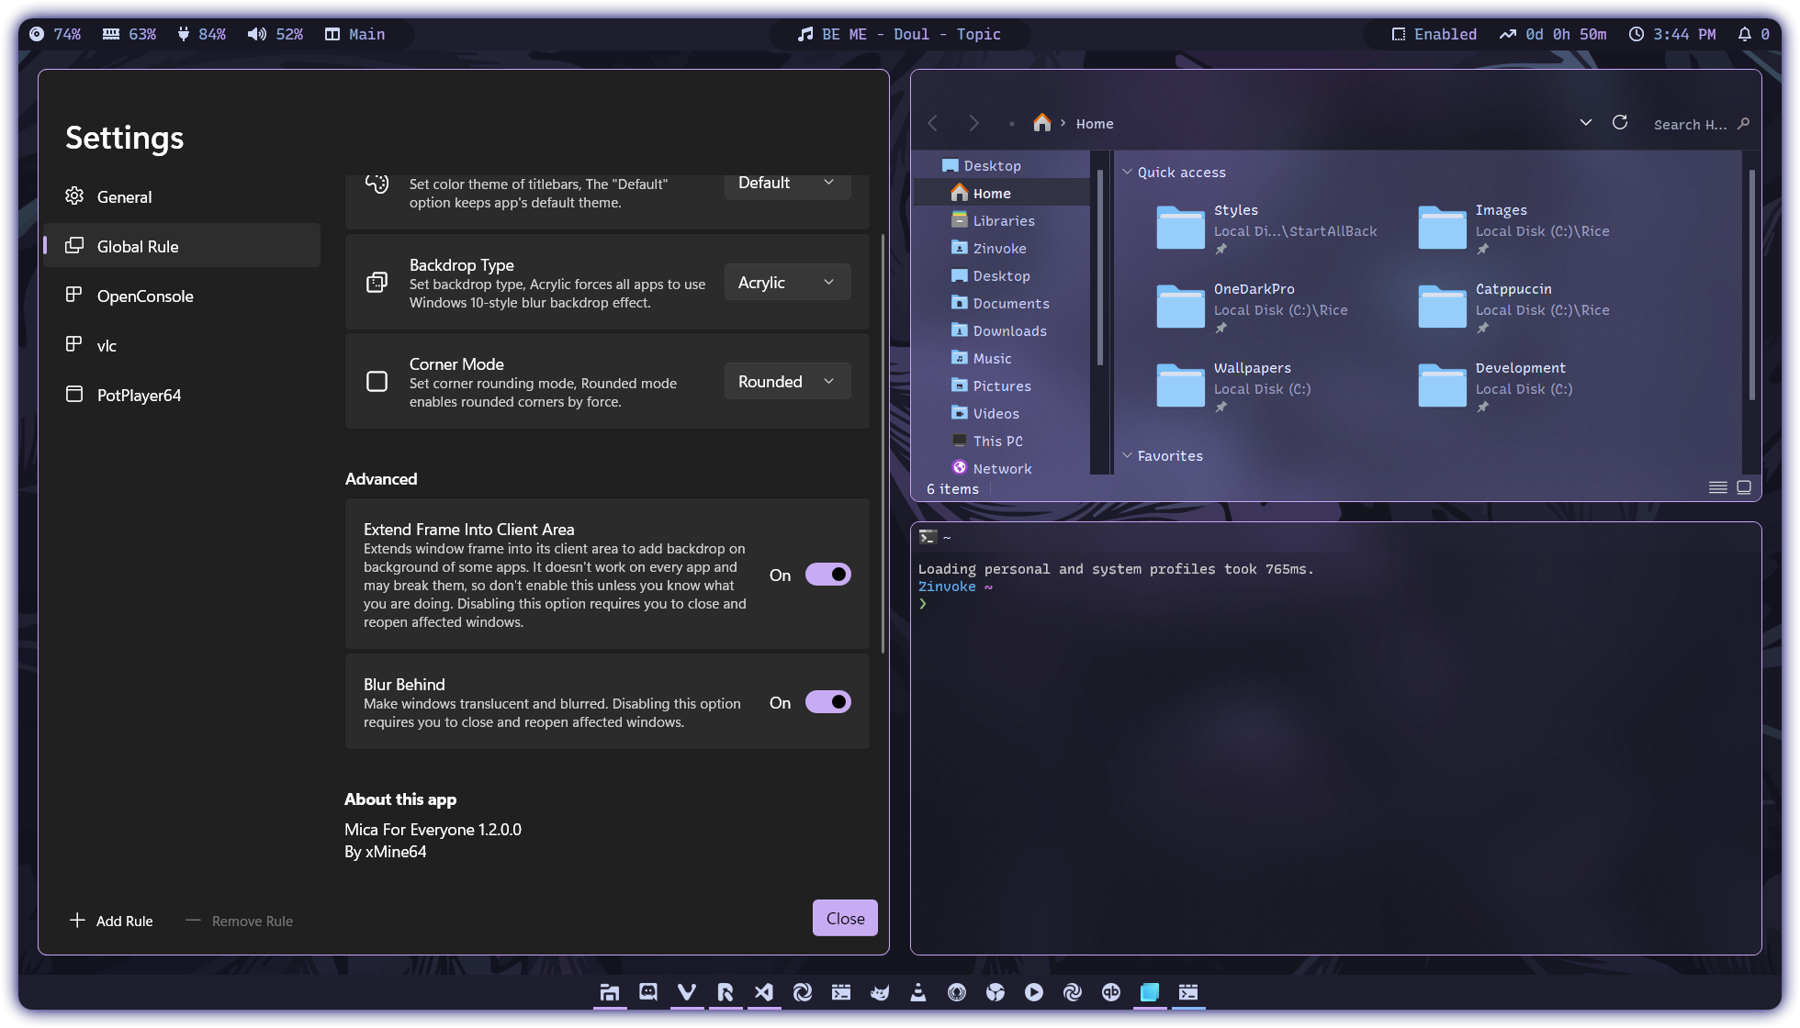Viewport: 1800px width, 1028px height.
Task: Click the Add Rule button
Action: [x=110, y=921]
